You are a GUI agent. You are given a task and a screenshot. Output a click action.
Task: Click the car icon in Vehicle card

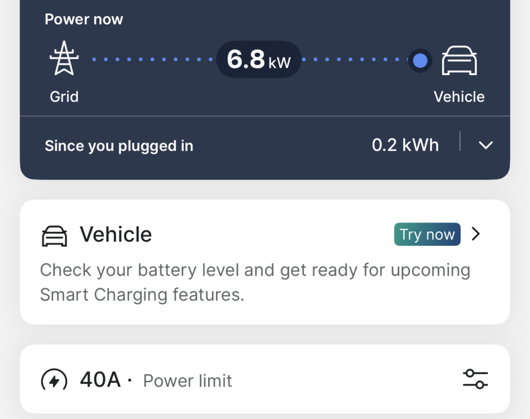click(x=54, y=236)
